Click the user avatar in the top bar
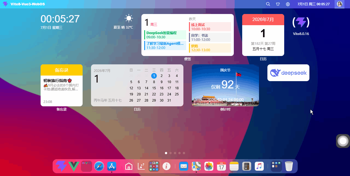This screenshot has height=176, width=350. coord(340,4)
